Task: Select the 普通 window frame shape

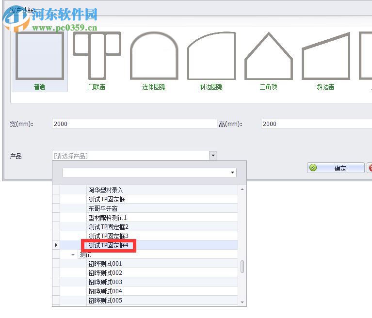Action: (40, 61)
